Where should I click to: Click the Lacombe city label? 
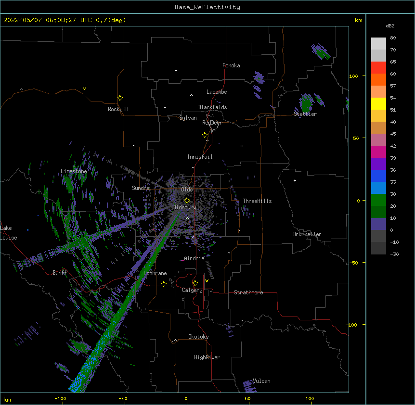click(x=217, y=92)
